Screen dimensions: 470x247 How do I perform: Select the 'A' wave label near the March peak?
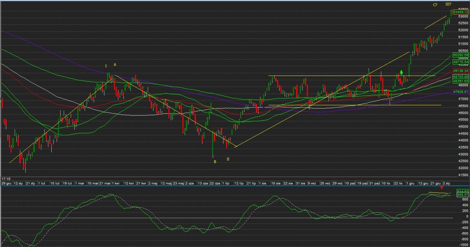[115, 64]
